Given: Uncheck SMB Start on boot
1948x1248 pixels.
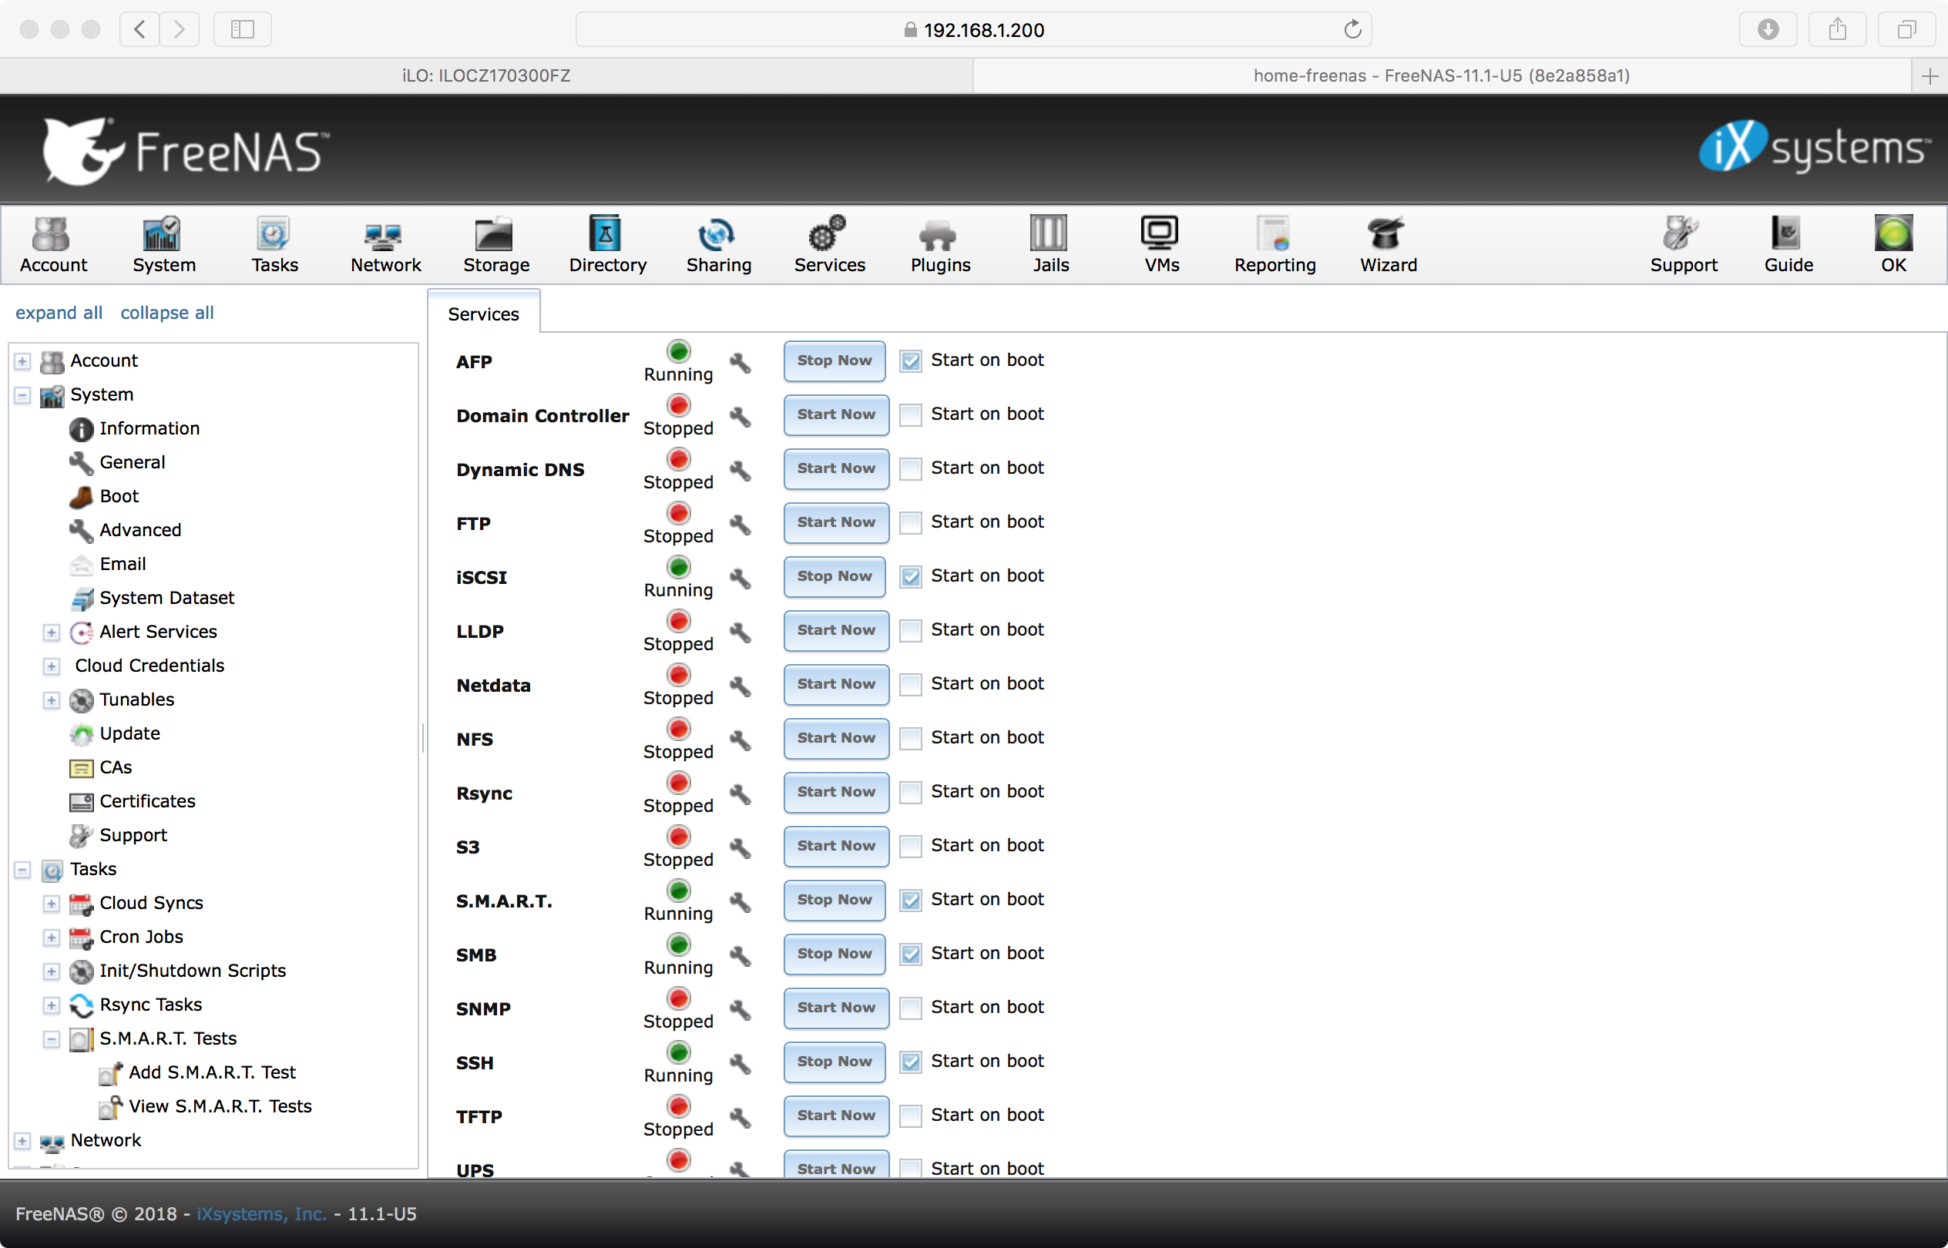Looking at the screenshot, I should click(x=910, y=954).
